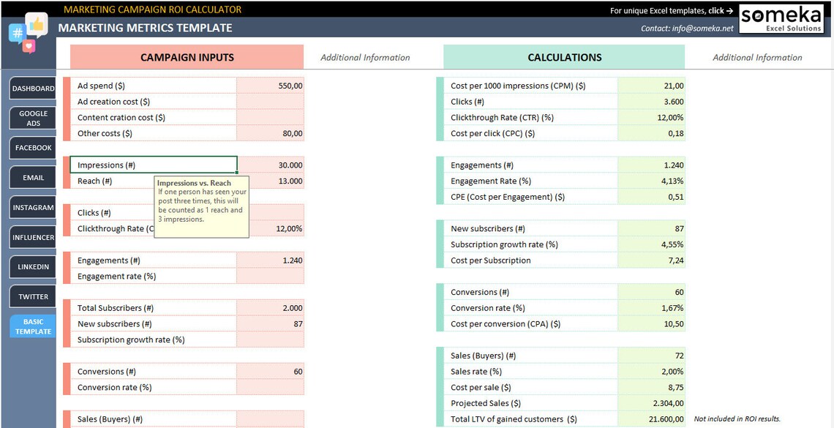Select the INSTAGRAM navigation tab
834x428 pixels.
point(32,207)
